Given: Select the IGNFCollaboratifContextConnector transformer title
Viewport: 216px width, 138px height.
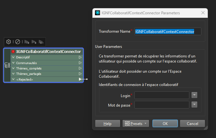Looking at the screenshot, I should pos(48,52).
